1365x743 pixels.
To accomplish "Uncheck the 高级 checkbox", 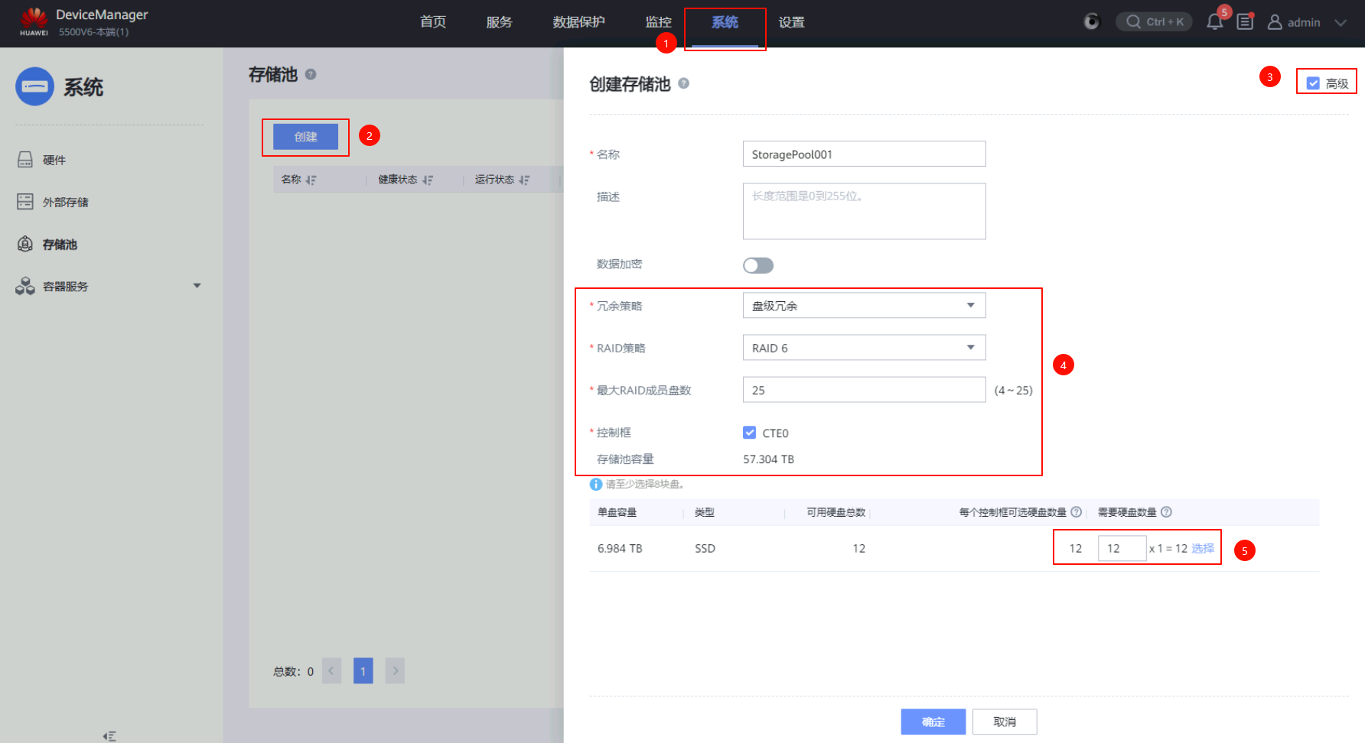I will 1313,83.
